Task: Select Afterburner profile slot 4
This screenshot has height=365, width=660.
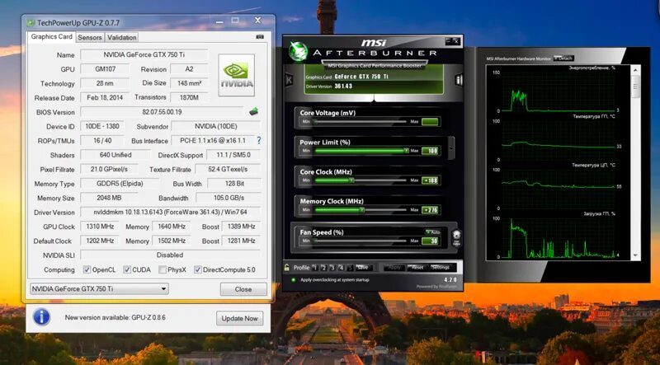Action: tap(341, 268)
